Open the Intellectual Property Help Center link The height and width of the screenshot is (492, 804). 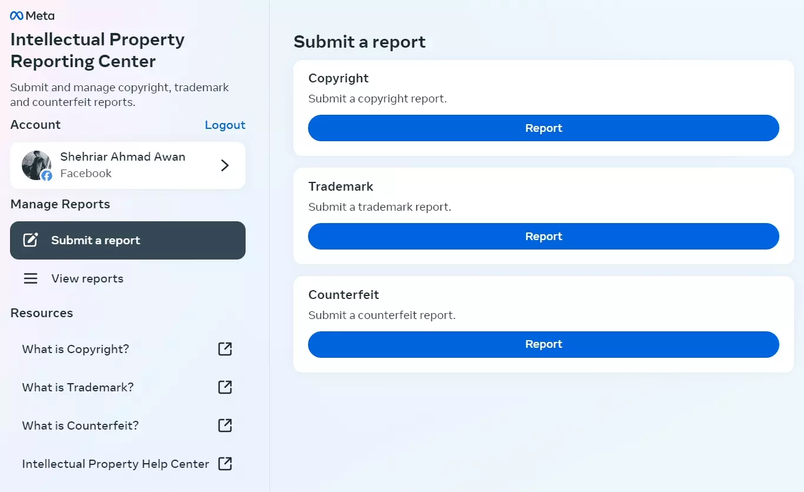tap(128, 464)
